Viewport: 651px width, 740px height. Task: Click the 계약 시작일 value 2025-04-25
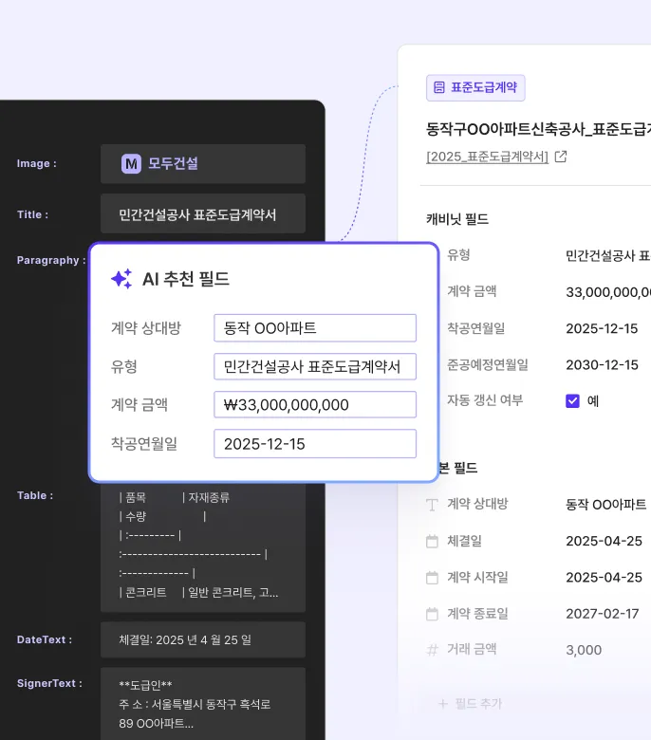pyautogui.click(x=604, y=578)
